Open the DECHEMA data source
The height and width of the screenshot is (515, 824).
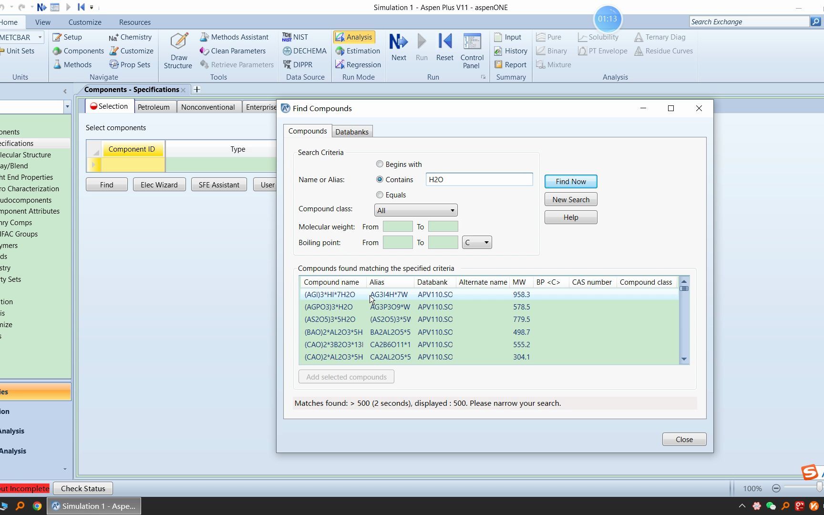304,51
